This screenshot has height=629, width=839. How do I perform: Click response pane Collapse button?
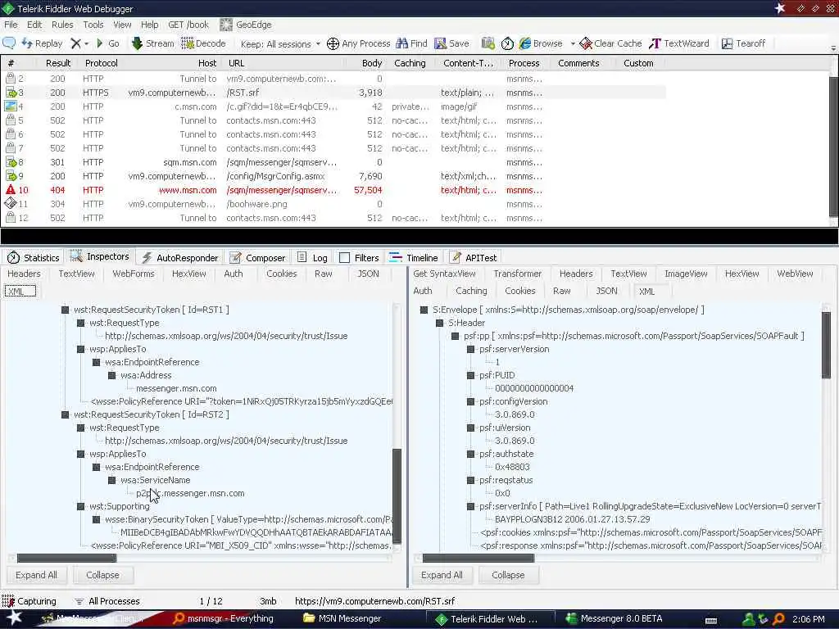[x=508, y=575]
